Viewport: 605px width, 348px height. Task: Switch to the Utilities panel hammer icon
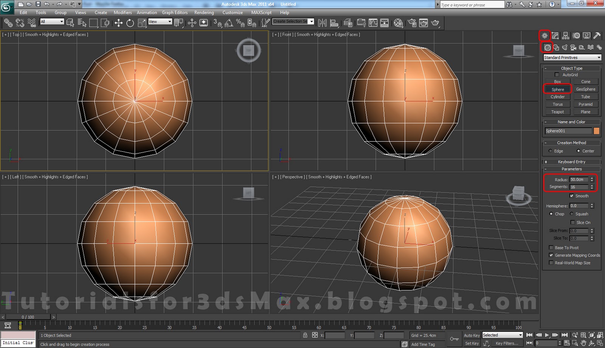click(x=597, y=35)
